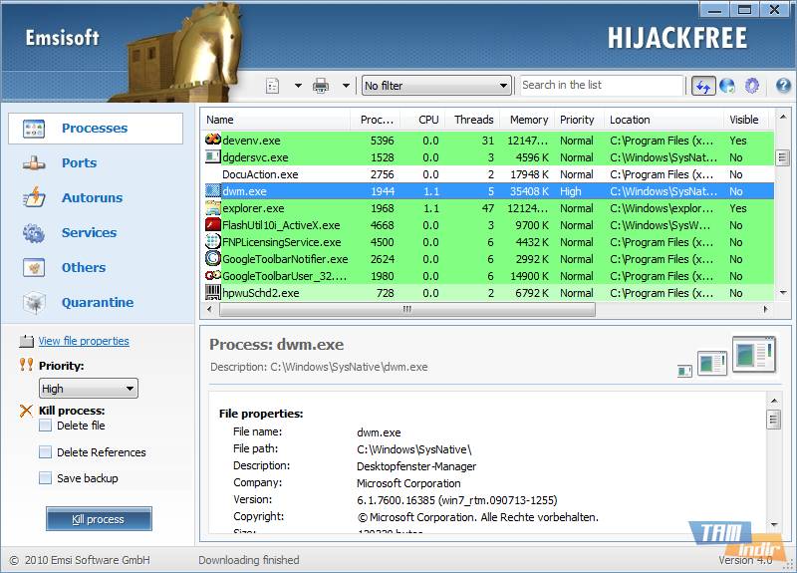Open dropdown arrow next to printer icon
Image resolution: width=797 pixels, height=573 pixels.
(x=346, y=86)
